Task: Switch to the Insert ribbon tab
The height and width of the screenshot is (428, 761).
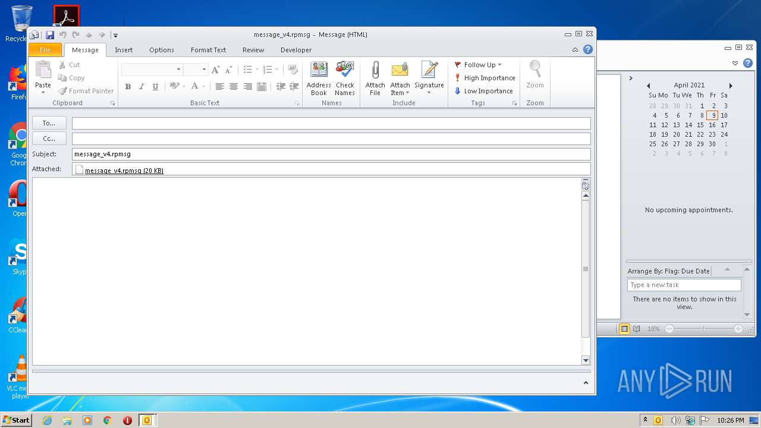Action: pyautogui.click(x=124, y=50)
